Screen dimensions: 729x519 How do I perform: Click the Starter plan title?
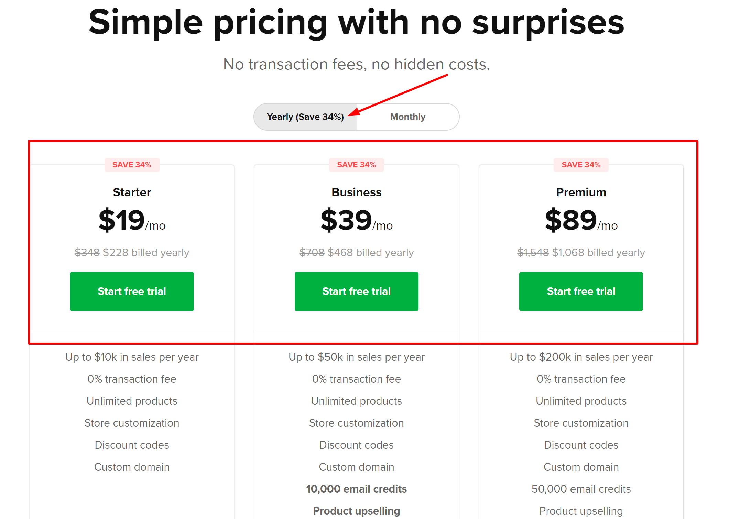(132, 192)
